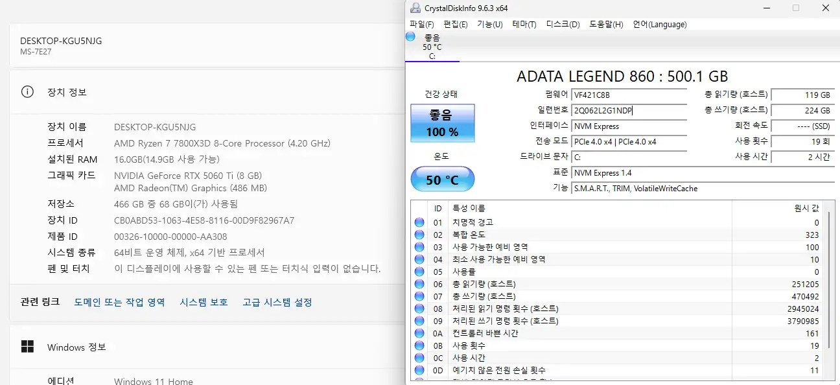Click raw value 323 in 복합 온도 row
This screenshot has width=840, height=385.
point(812,235)
